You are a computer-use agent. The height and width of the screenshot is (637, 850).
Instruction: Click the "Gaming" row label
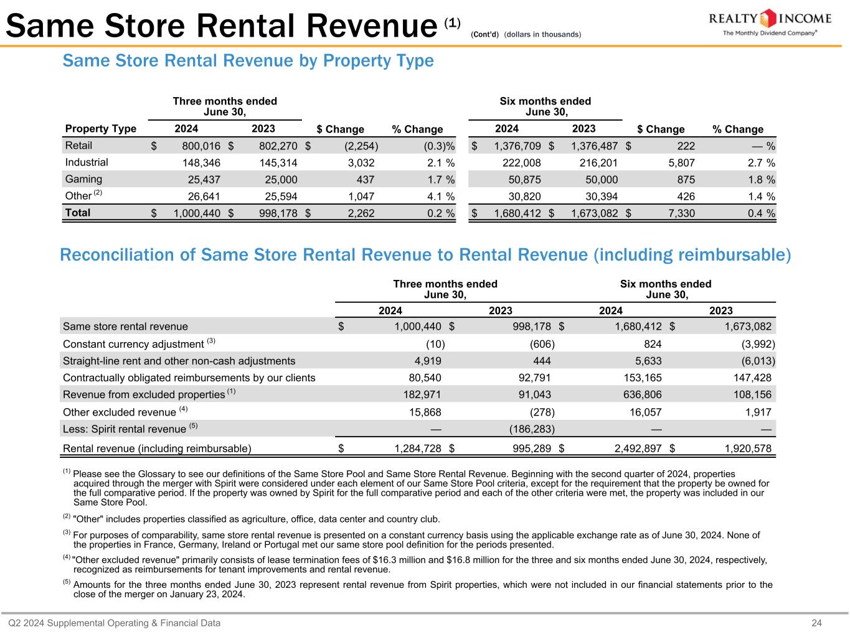83,179
